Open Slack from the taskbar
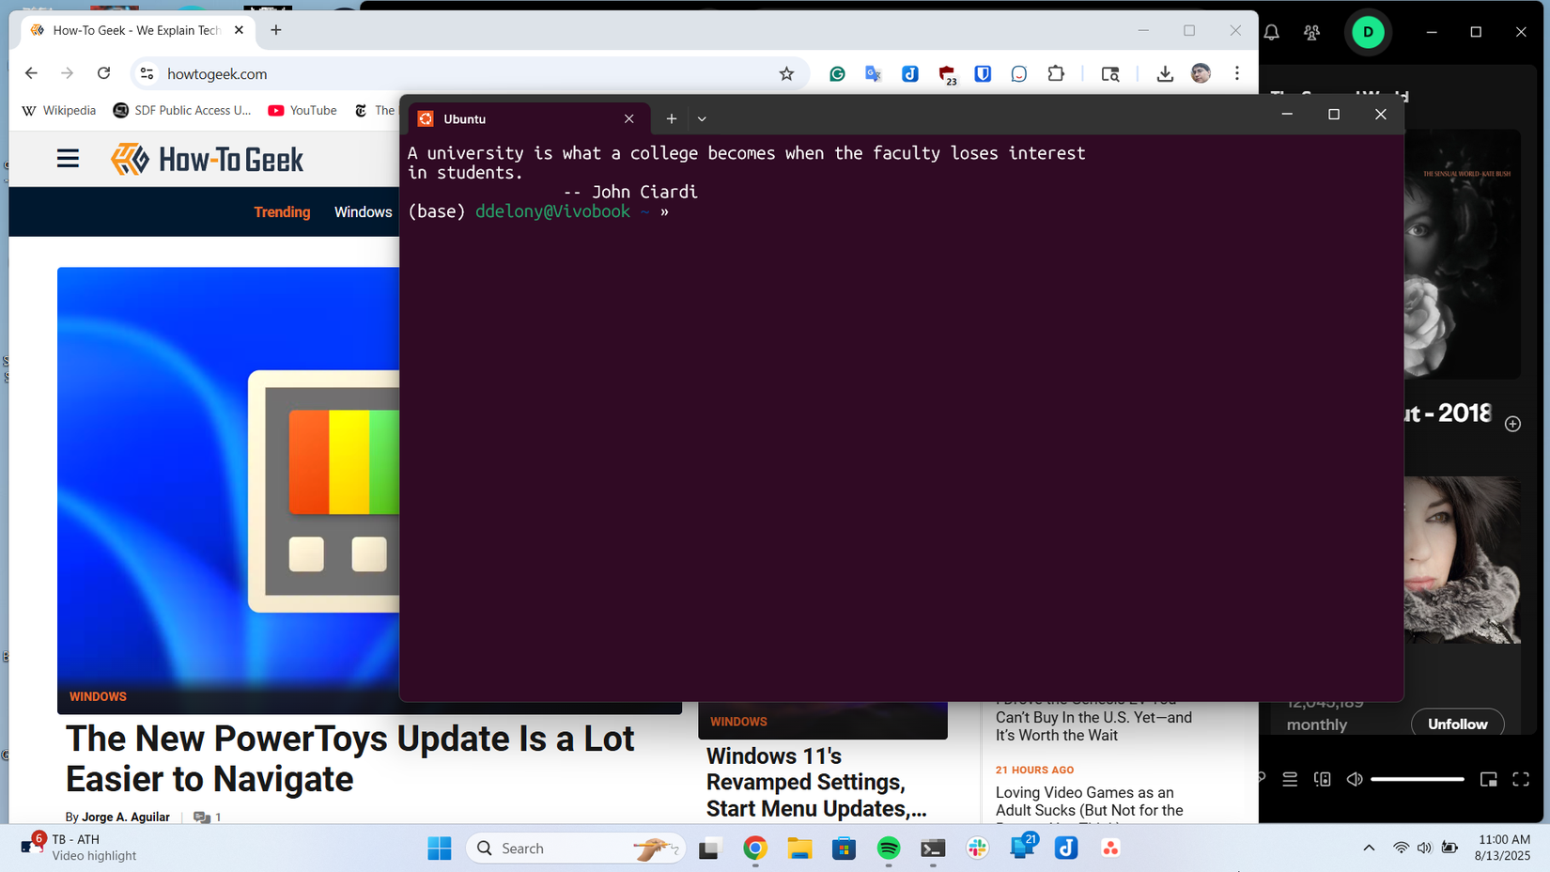 click(977, 848)
